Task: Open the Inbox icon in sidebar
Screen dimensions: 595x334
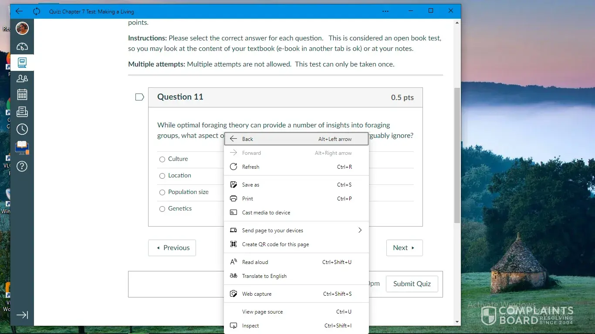Action: [22, 112]
